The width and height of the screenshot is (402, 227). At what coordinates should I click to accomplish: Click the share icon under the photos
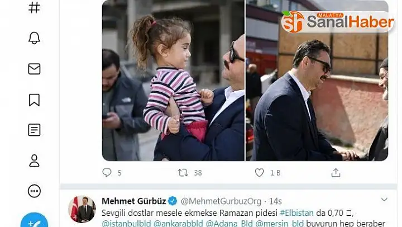[336, 173]
